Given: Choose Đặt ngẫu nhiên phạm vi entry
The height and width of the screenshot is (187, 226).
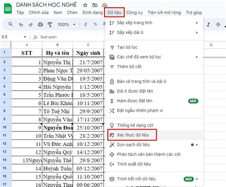Looking at the screenshot, I should pos(154,111).
